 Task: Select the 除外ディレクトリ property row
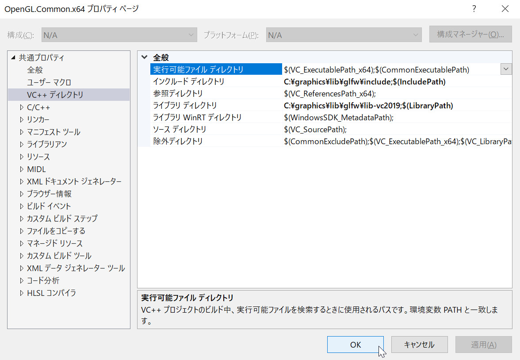tap(178, 141)
